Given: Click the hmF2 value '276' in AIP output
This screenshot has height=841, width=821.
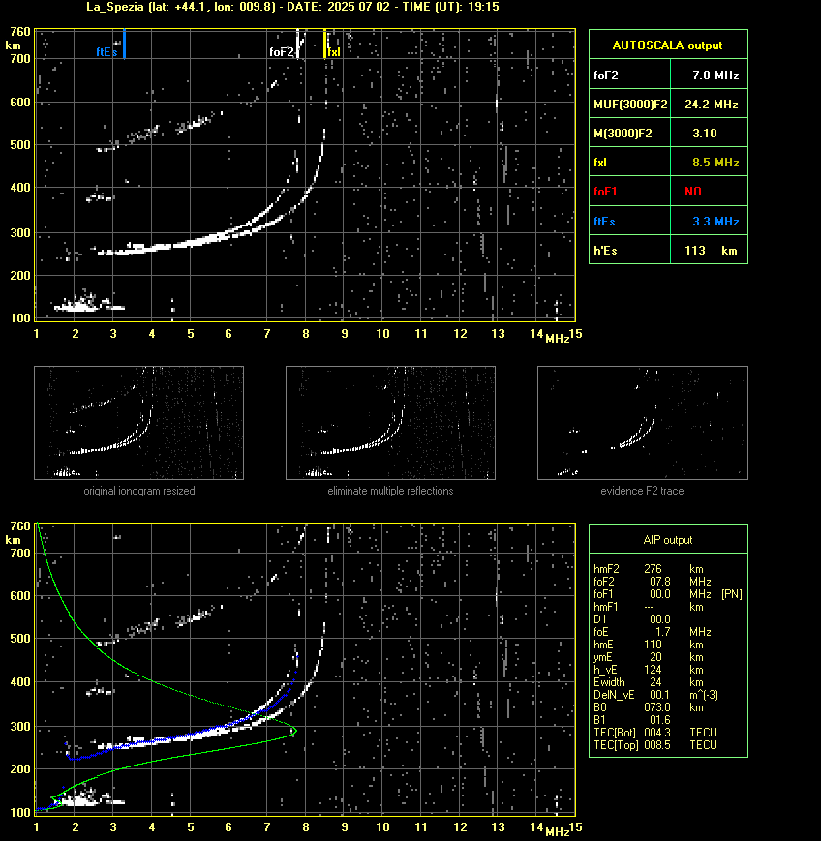Looking at the screenshot, I should [653, 568].
